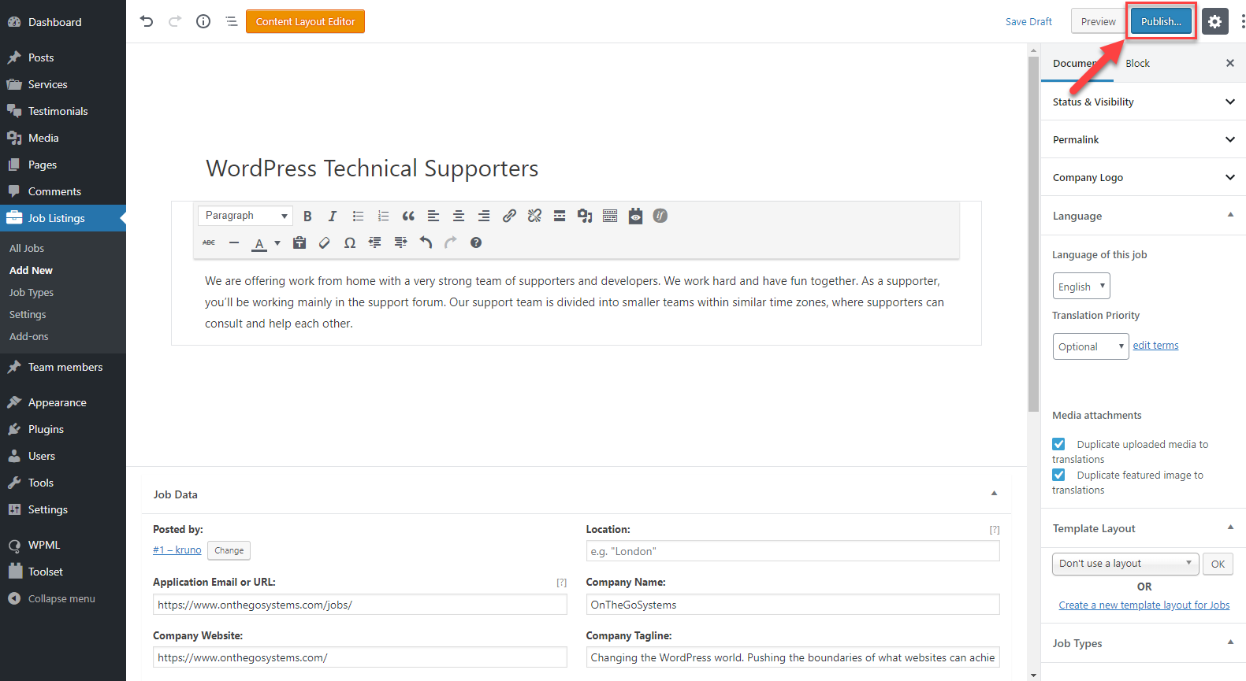Collapse the Template Layout panel
This screenshot has width=1246, height=681.
1230,527
